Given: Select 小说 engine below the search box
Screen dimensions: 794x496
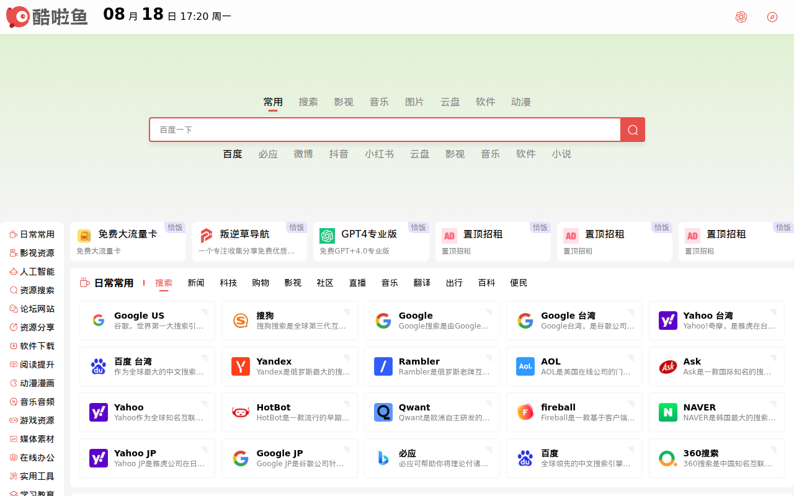Looking at the screenshot, I should pyautogui.click(x=561, y=154).
